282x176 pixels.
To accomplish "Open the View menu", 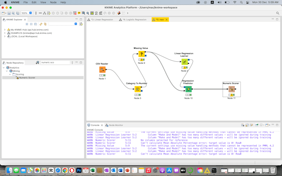I will tap(43, 2).
